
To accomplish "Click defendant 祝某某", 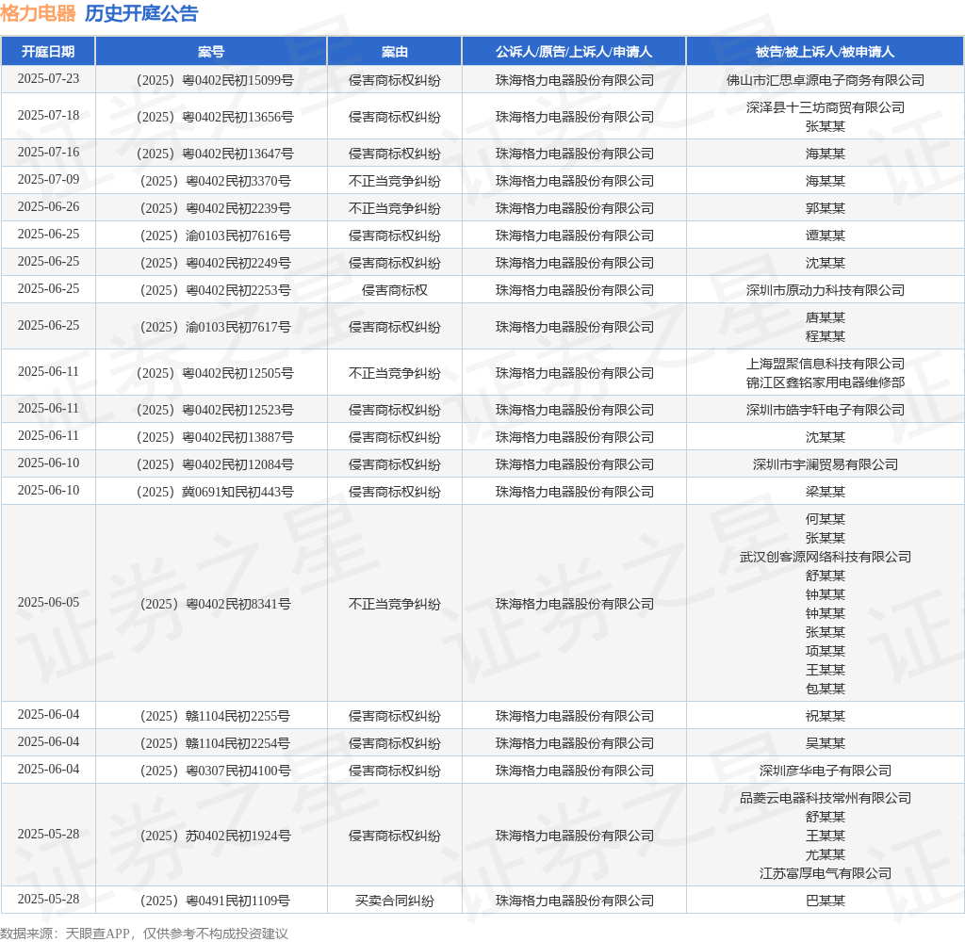I will tap(826, 717).
